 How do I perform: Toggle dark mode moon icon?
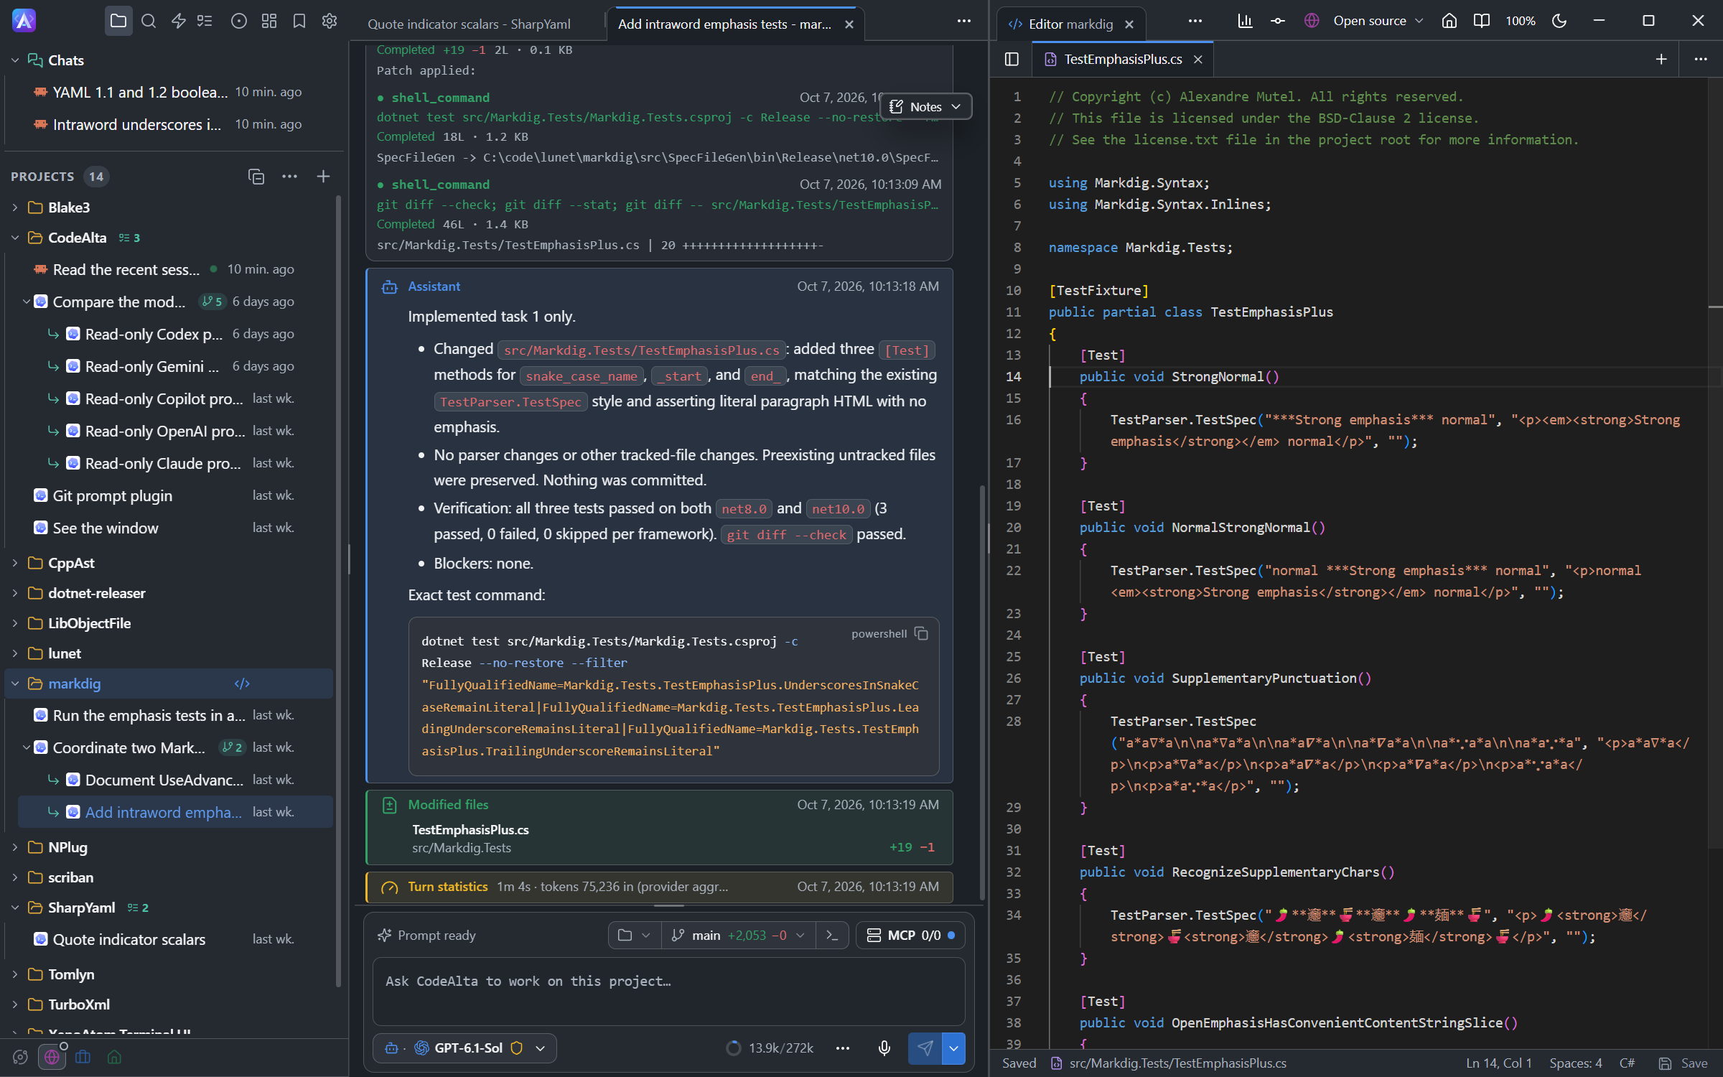click(1559, 21)
